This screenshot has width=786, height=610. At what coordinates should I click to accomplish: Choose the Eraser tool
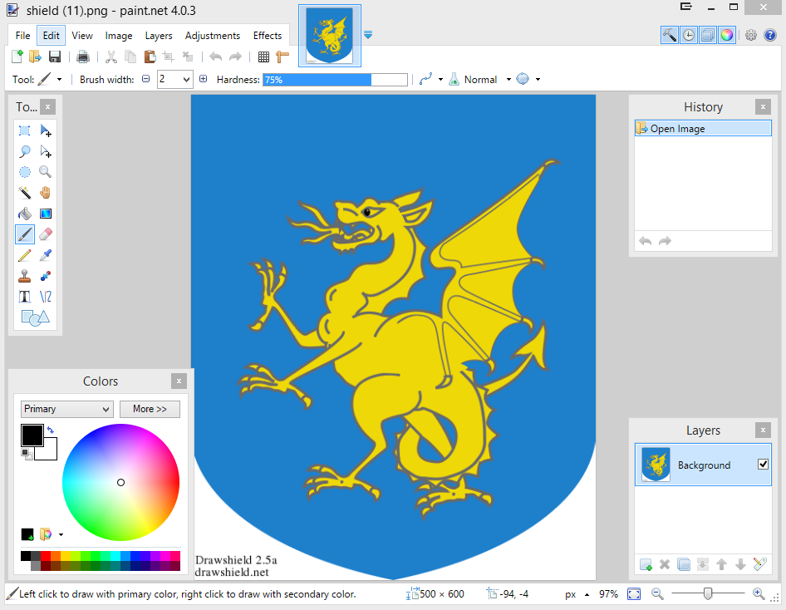tap(46, 234)
